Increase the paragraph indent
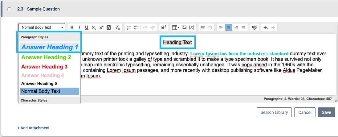Viewport: 338px width, 137px height. (153, 27)
